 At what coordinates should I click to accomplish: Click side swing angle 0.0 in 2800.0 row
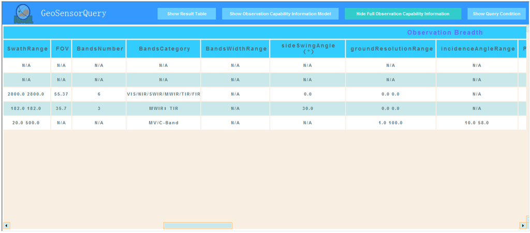point(307,94)
